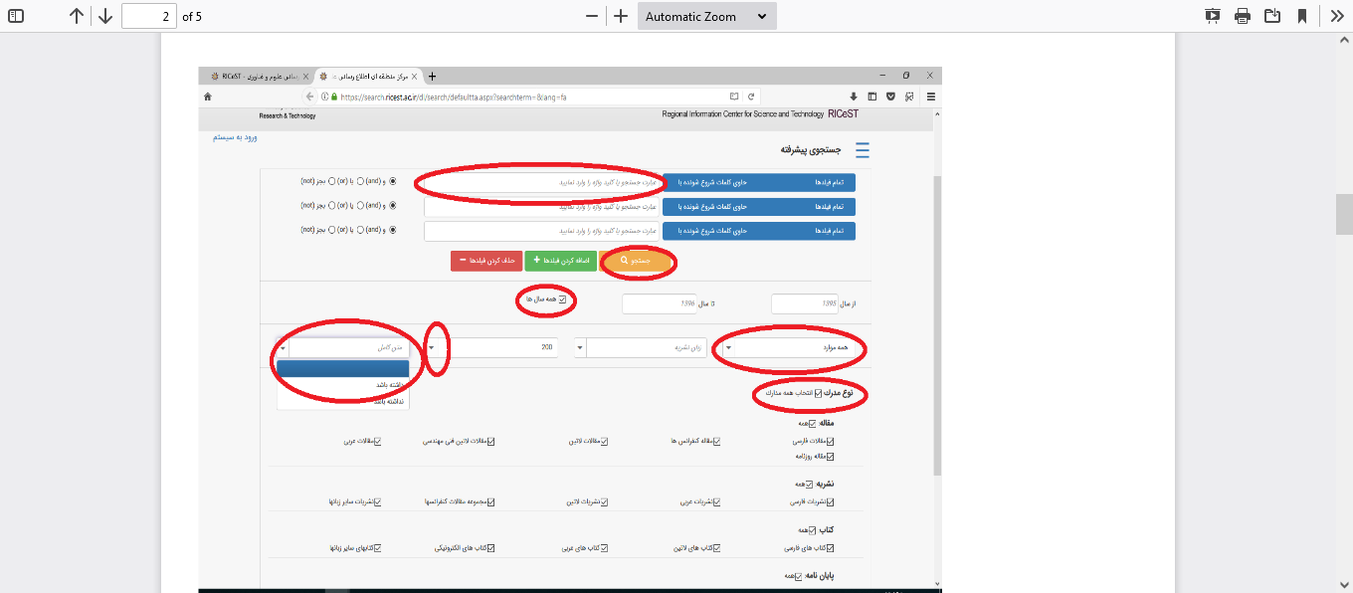1353x593 pixels.
Task: Zoom in on the PDF document
Action: [x=621, y=16]
